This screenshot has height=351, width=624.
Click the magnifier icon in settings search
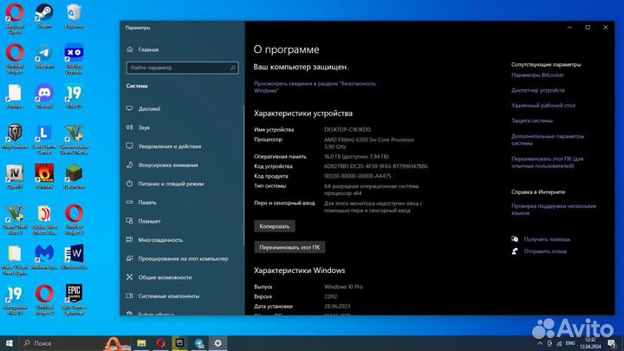click(233, 68)
